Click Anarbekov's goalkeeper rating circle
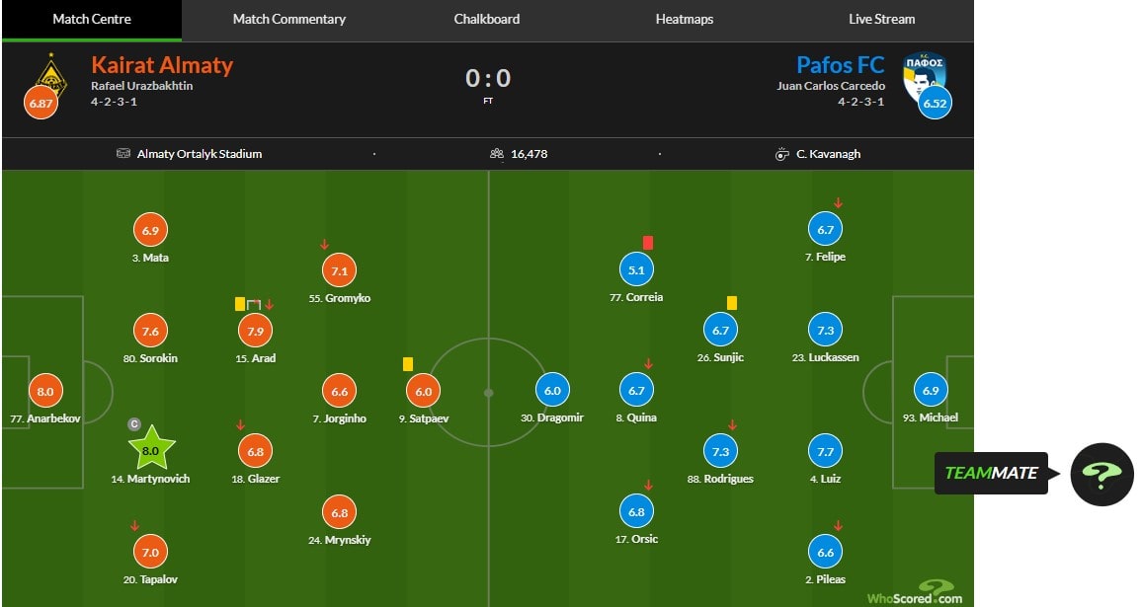The image size is (1142, 607). tap(44, 391)
